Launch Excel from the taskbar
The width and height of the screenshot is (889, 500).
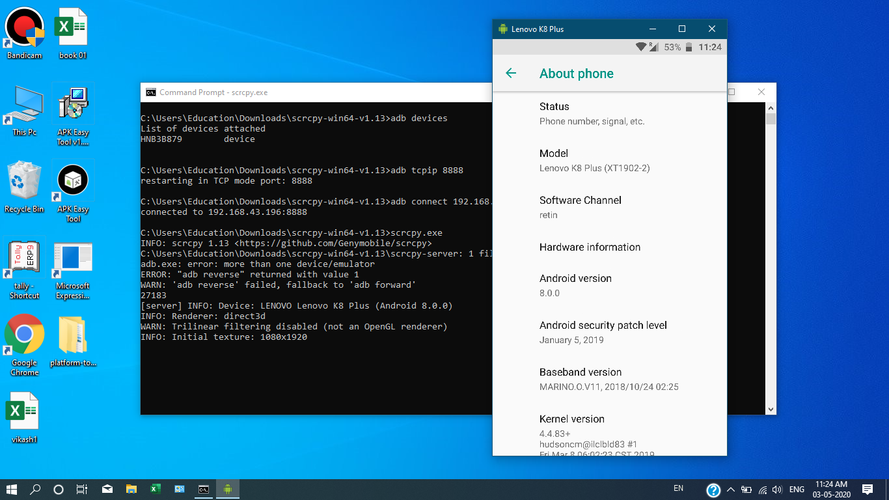point(155,488)
